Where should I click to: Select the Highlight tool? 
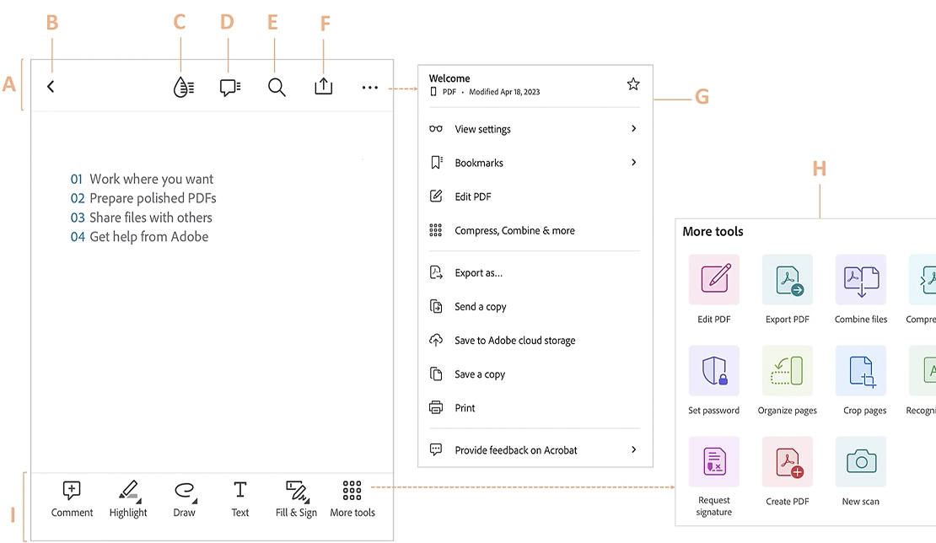127,496
